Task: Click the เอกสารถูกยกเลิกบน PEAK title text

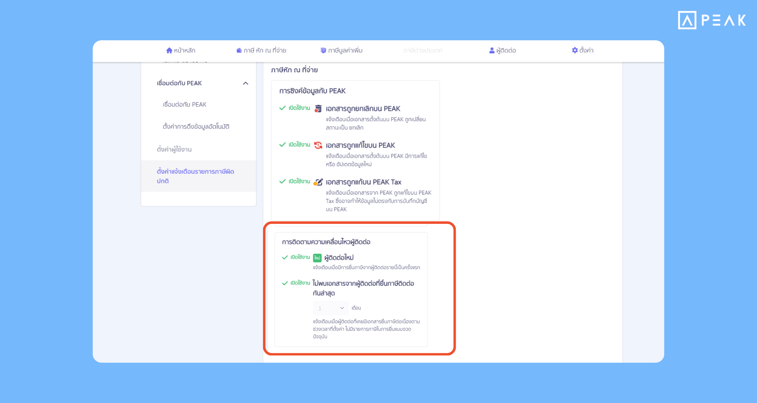Action: click(x=363, y=109)
